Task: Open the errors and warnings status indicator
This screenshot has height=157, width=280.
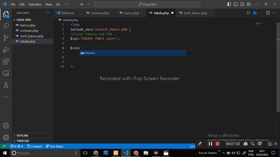Action: click(17, 146)
